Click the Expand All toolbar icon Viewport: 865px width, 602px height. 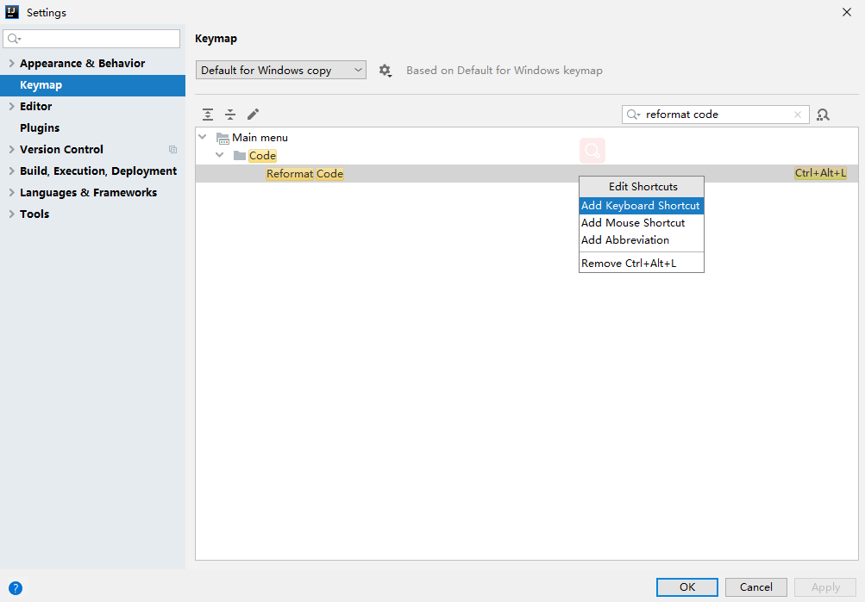208,115
